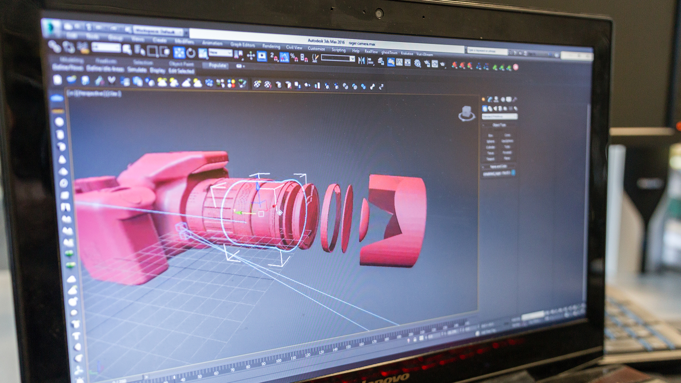The width and height of the screenshot is (681, 383).
Task: Toggle the ribbon display button
Action: [390, 62]
